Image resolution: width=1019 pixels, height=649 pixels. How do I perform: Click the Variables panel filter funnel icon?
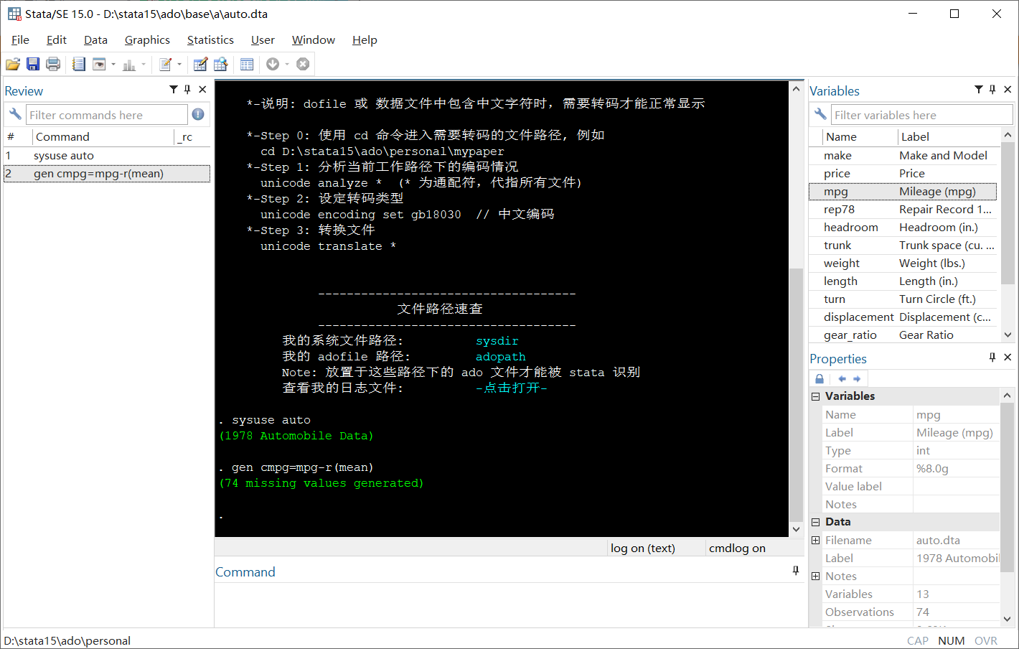click(979, 90)
